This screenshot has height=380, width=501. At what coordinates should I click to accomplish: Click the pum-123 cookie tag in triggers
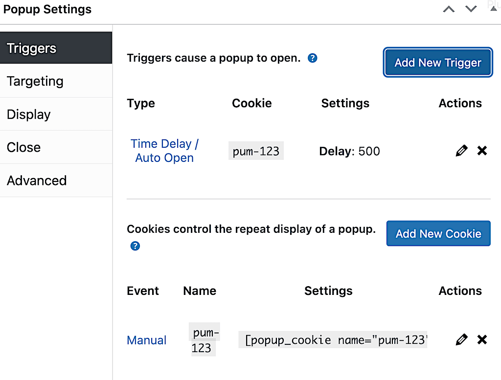[256, 151]
